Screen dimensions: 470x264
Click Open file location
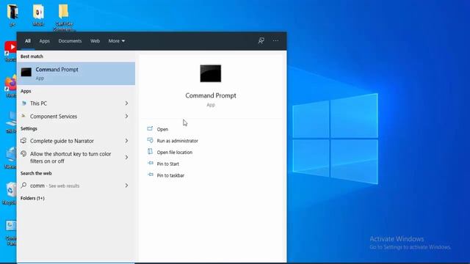click(x=175, y=153)
